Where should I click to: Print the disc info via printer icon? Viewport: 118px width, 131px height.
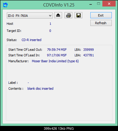tap(68, 15)
